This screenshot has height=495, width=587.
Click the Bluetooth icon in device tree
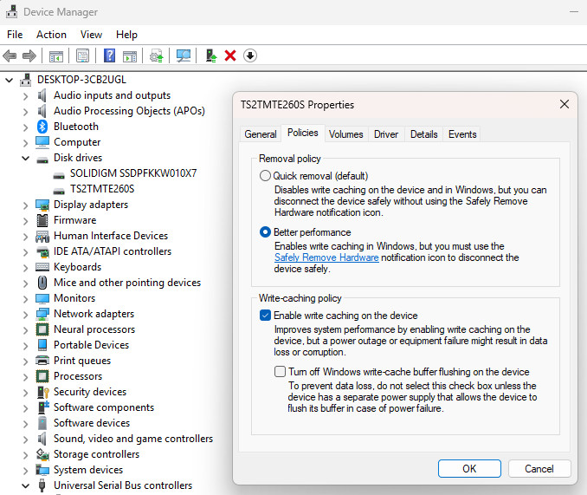[x=42, y=127]
